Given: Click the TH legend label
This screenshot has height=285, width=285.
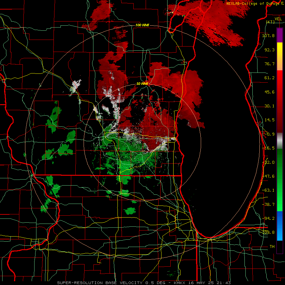Looking at the screenshot, I should click(272, 247).
